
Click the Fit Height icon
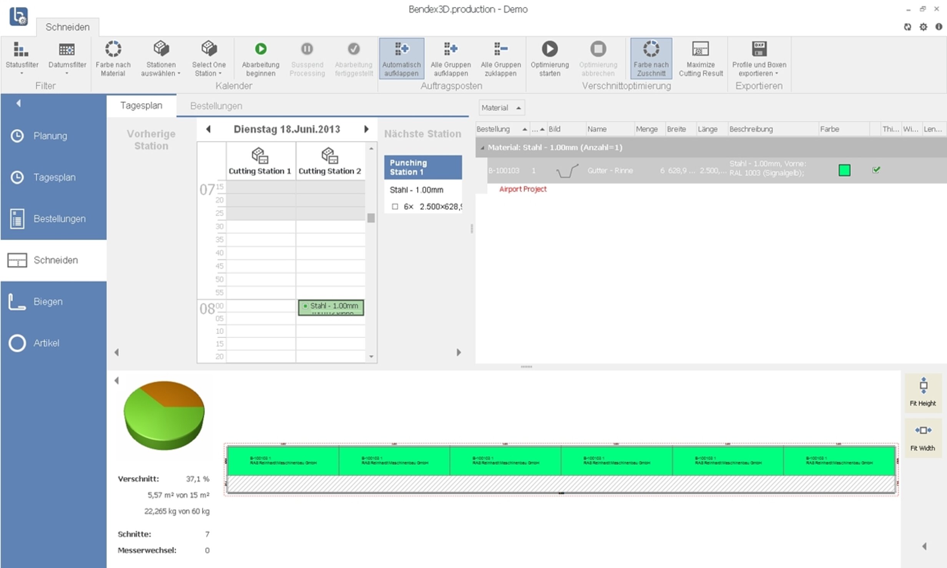[x=923, y=386]
